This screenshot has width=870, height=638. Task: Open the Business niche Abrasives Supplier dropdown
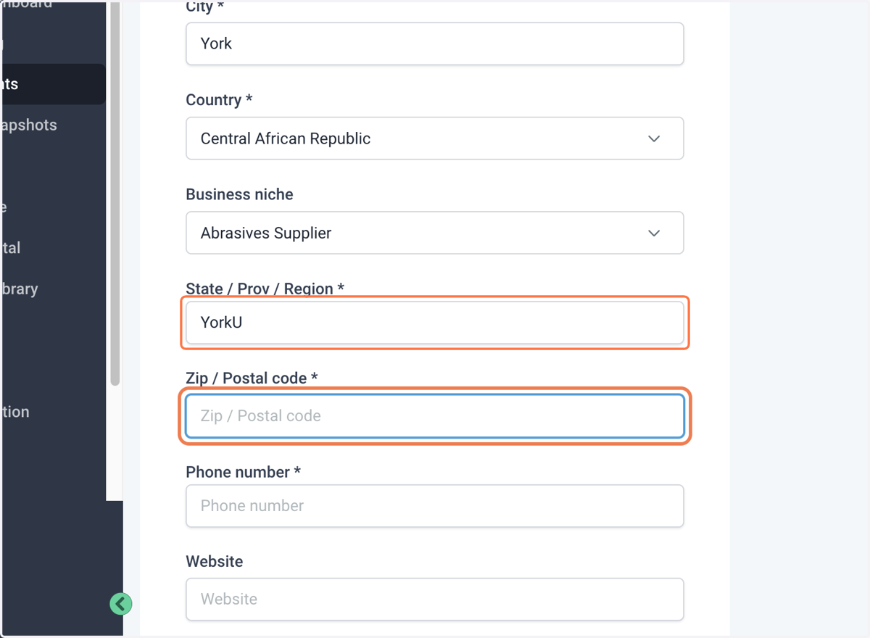click(x=435, y=233)
